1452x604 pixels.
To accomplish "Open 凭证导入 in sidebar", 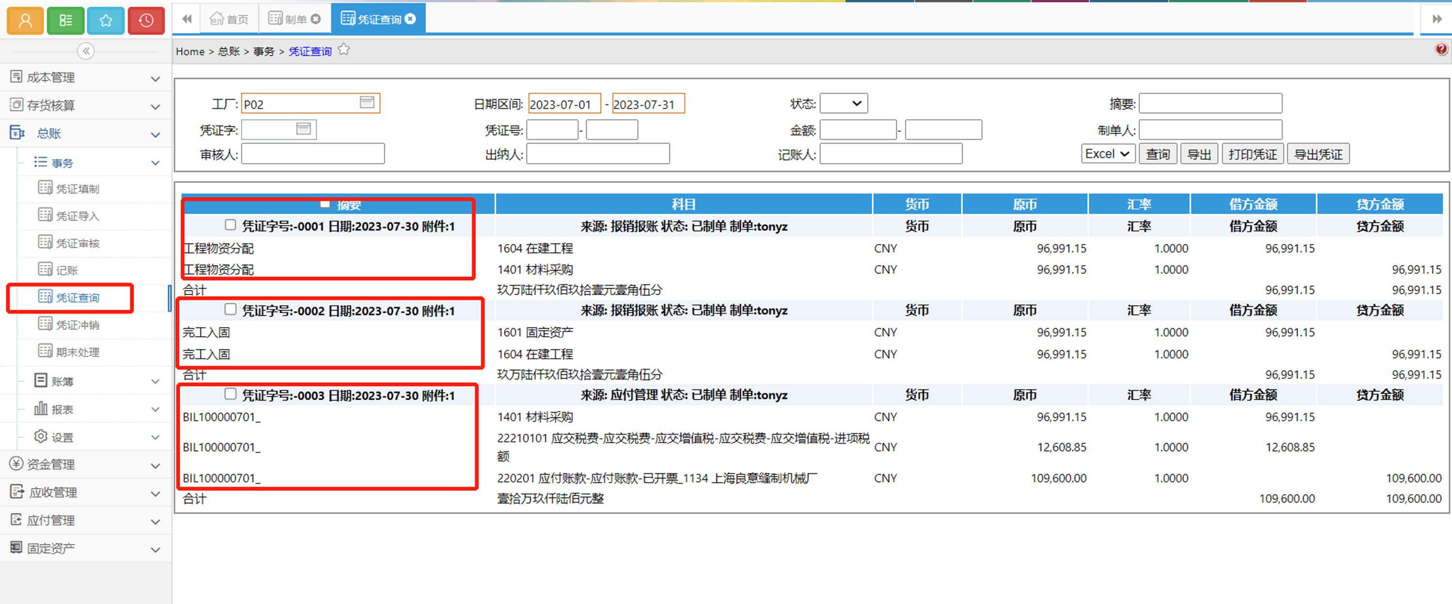I will point(77,216).
